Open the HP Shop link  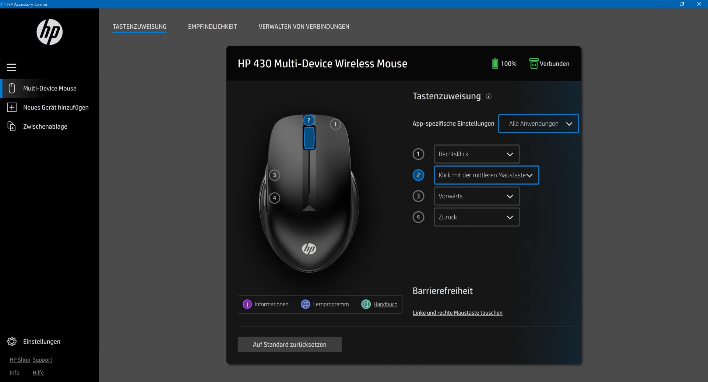(20, 360)
